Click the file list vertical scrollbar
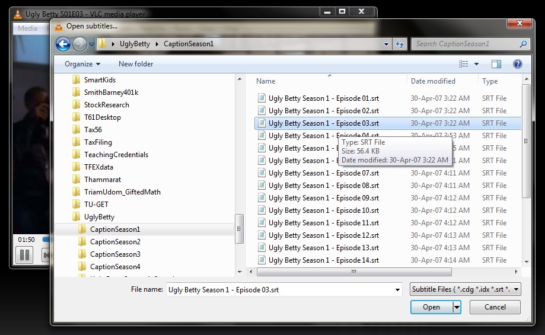 click(x=526, y=141)
